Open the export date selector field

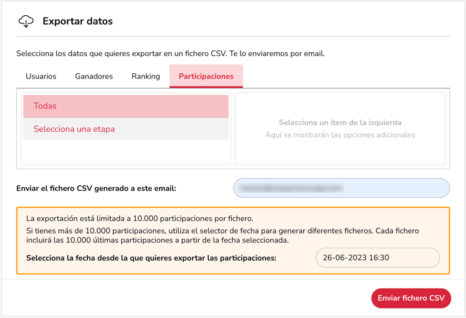(378, 258)
